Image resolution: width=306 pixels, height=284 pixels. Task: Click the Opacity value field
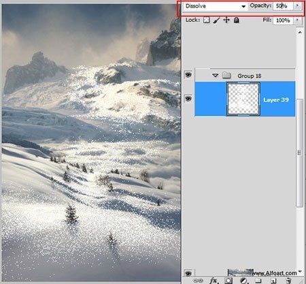[283, 6]
